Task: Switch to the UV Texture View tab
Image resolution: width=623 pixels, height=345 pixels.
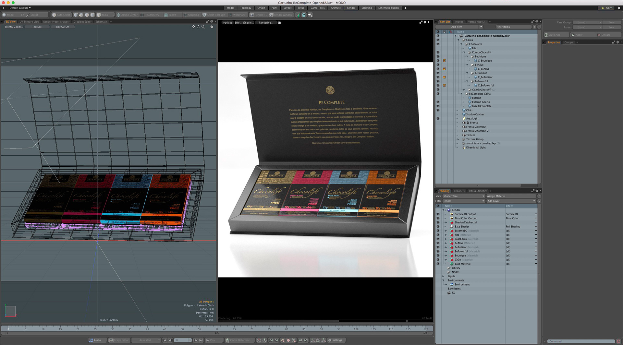Action: (29, 22)
